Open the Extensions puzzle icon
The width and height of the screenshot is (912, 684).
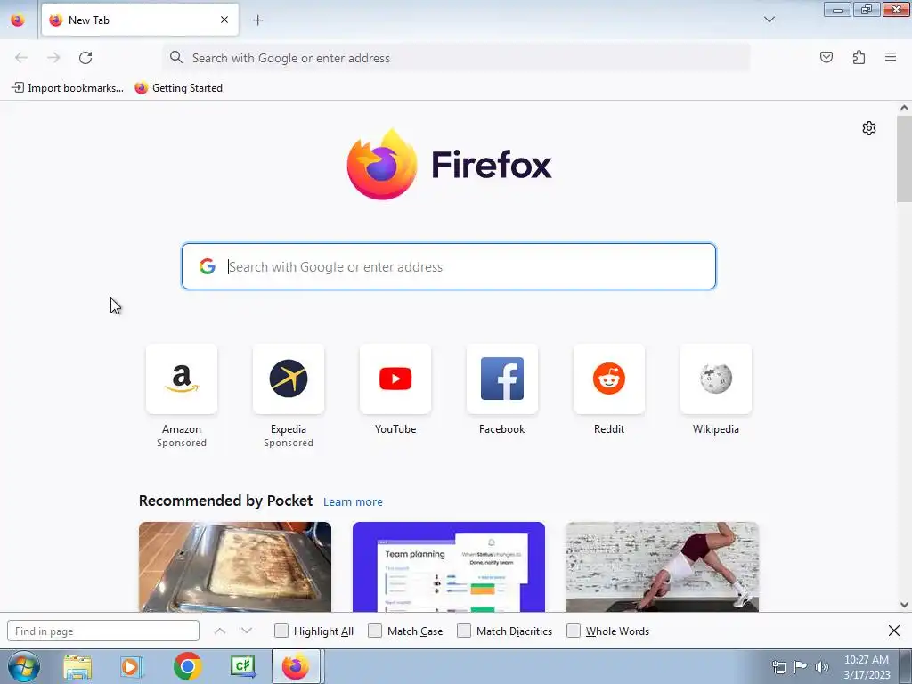[859, 57]
